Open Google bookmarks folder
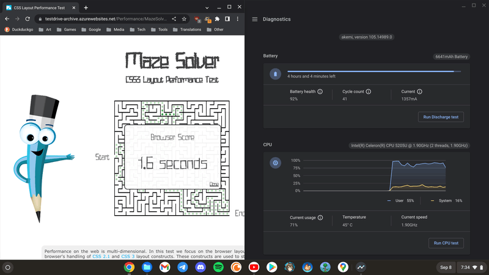Image resolution: width=489 pixels, height=275 pixels. point(91,29)
